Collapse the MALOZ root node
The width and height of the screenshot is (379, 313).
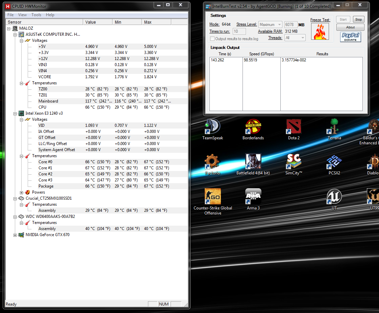(9, 29)
